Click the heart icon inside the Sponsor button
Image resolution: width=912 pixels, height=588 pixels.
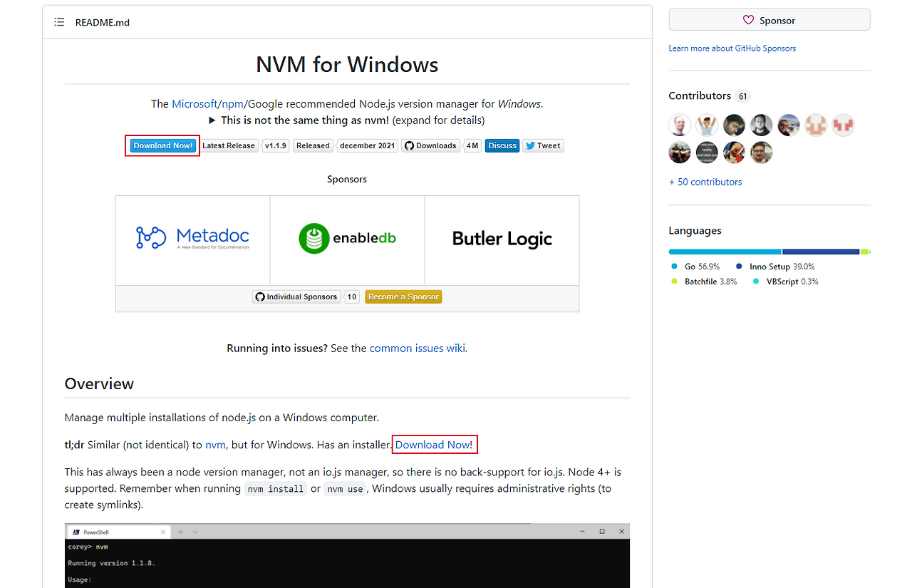(749, 20)
